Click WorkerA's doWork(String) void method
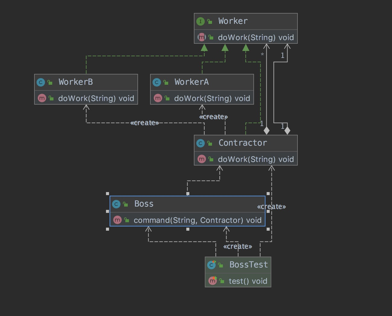 pos(212,98)
